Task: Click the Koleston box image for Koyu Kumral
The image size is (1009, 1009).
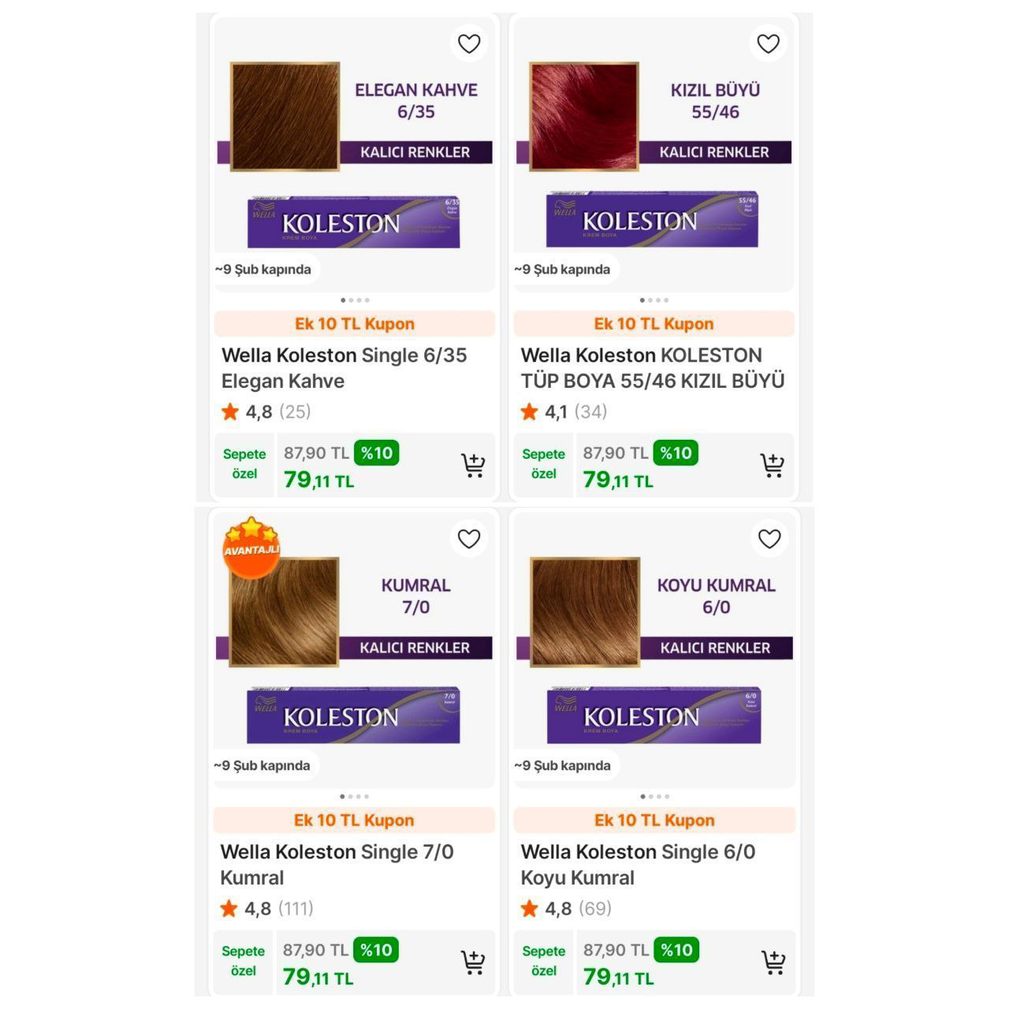Action: (x=654, y=715)
